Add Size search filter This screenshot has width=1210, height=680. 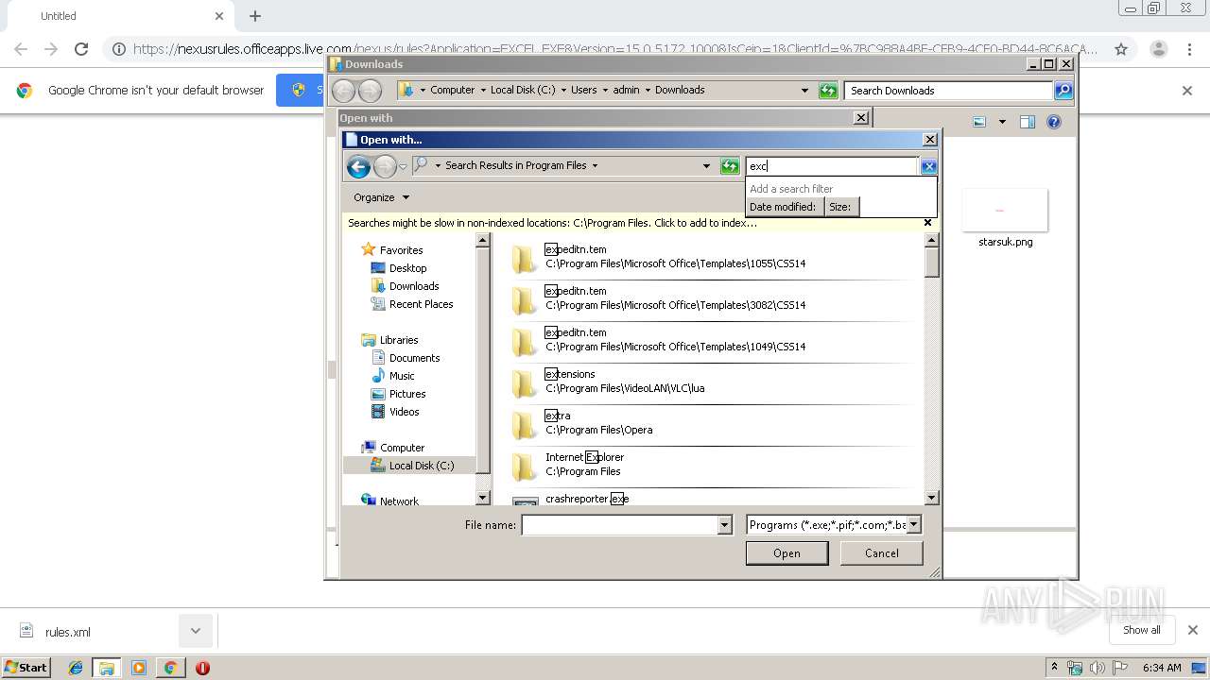tap(840, 207)
